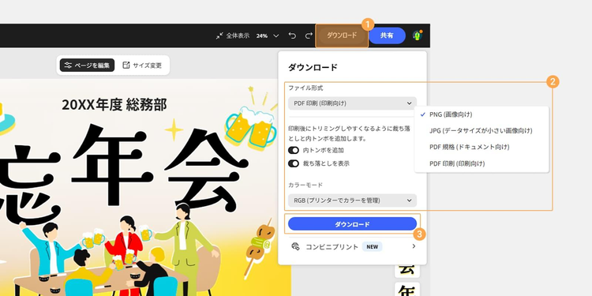592x296 pixels.
Task: Click the blue ダウンロード button in panel
Action: pyautogui.click(x=352, y=224)
